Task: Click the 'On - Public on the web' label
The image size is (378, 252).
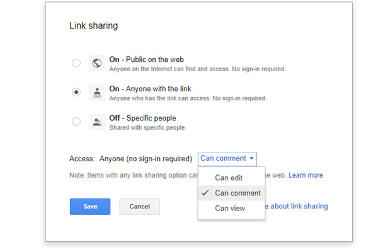Action: point(147,59)
